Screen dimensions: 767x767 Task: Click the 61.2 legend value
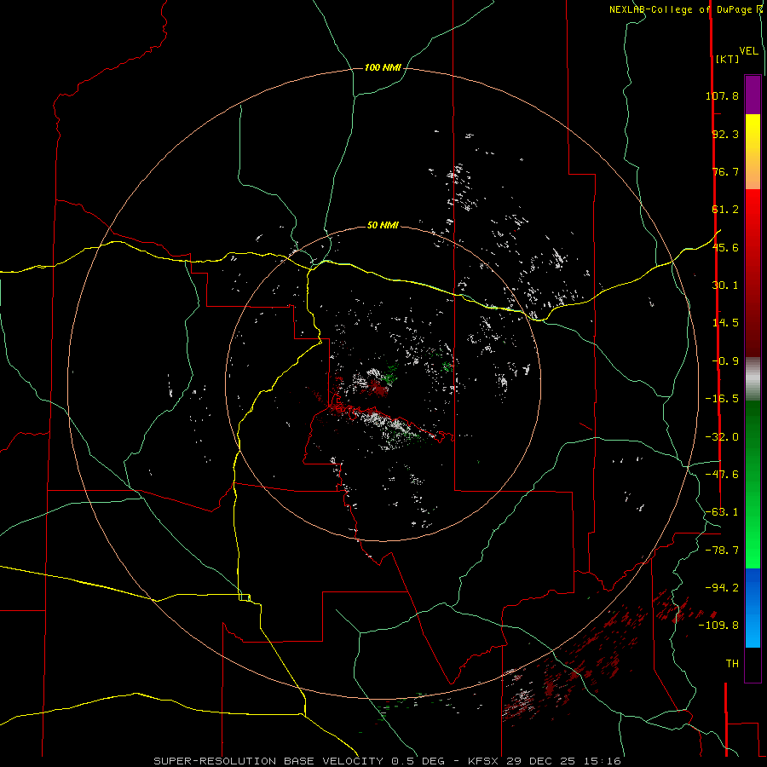725,210
